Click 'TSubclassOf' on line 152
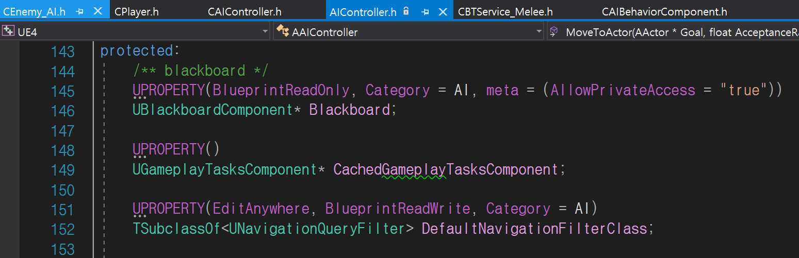Viewport: 799px width, 258px height. 176,228
